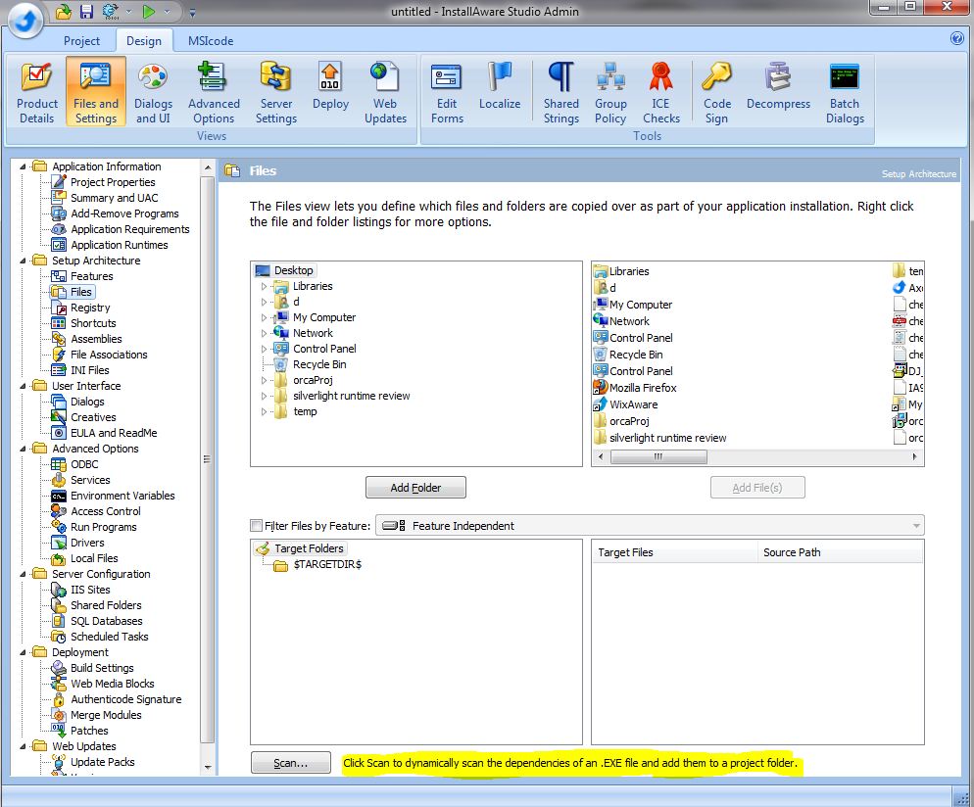
Task: Open Dialogs and UI view
Action: [153, 92]
